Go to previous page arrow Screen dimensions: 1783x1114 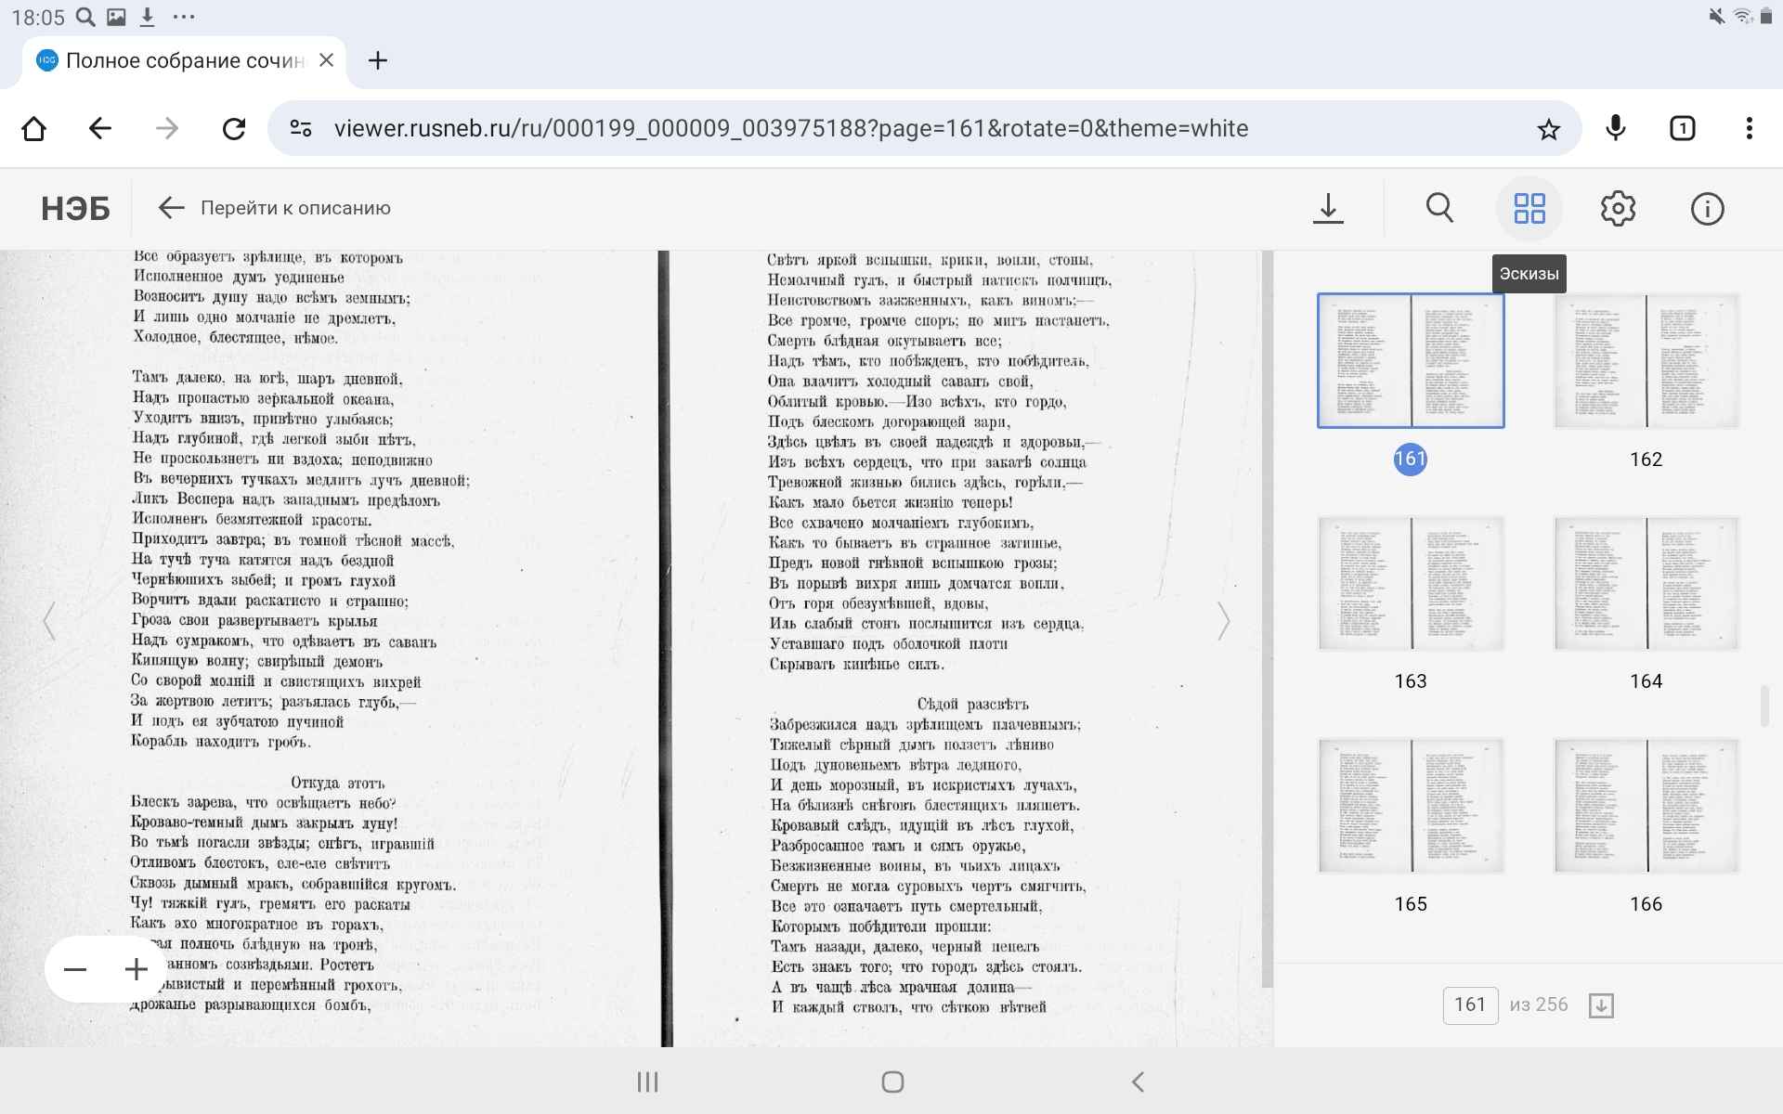[49, 620]
